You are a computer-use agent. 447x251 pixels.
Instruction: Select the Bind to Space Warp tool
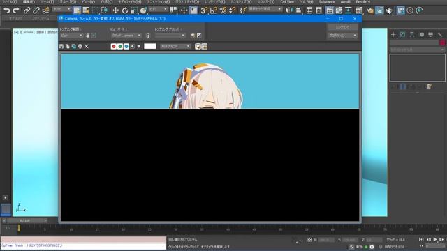click(x=45, y=10)
